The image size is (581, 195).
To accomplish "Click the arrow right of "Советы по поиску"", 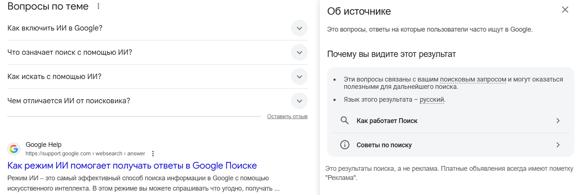I will [558, 145].
